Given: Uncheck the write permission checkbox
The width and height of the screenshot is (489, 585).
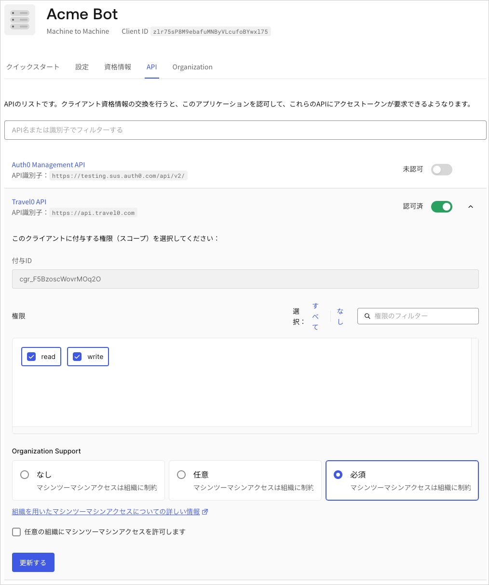Looking at the screenshot, I should coord(77,357).
